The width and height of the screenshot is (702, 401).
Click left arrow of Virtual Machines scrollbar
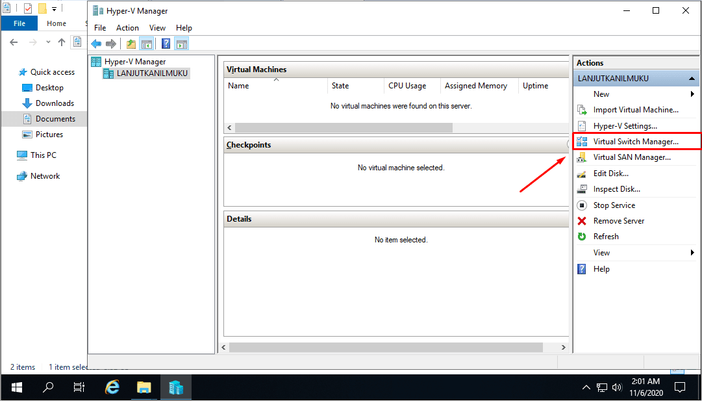point(229,128)
